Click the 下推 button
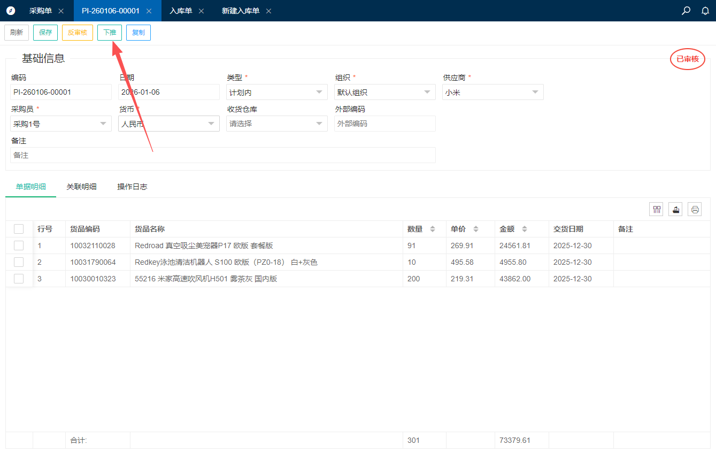 110,33
